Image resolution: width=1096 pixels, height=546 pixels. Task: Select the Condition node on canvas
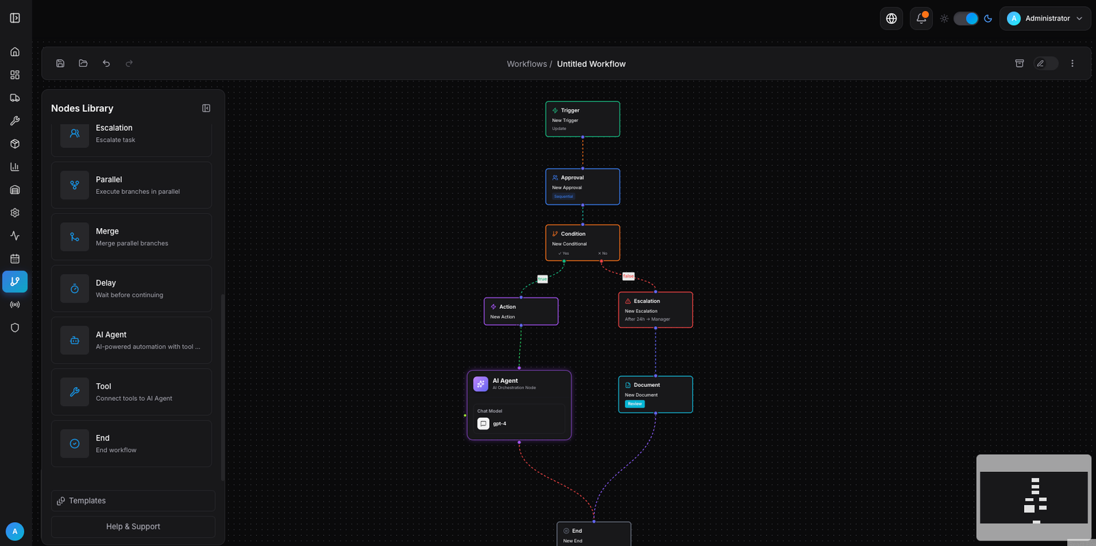click(583, 243)
